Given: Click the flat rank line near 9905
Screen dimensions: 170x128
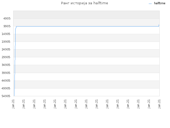Looking at the screenshot, I should pos(87,26).
